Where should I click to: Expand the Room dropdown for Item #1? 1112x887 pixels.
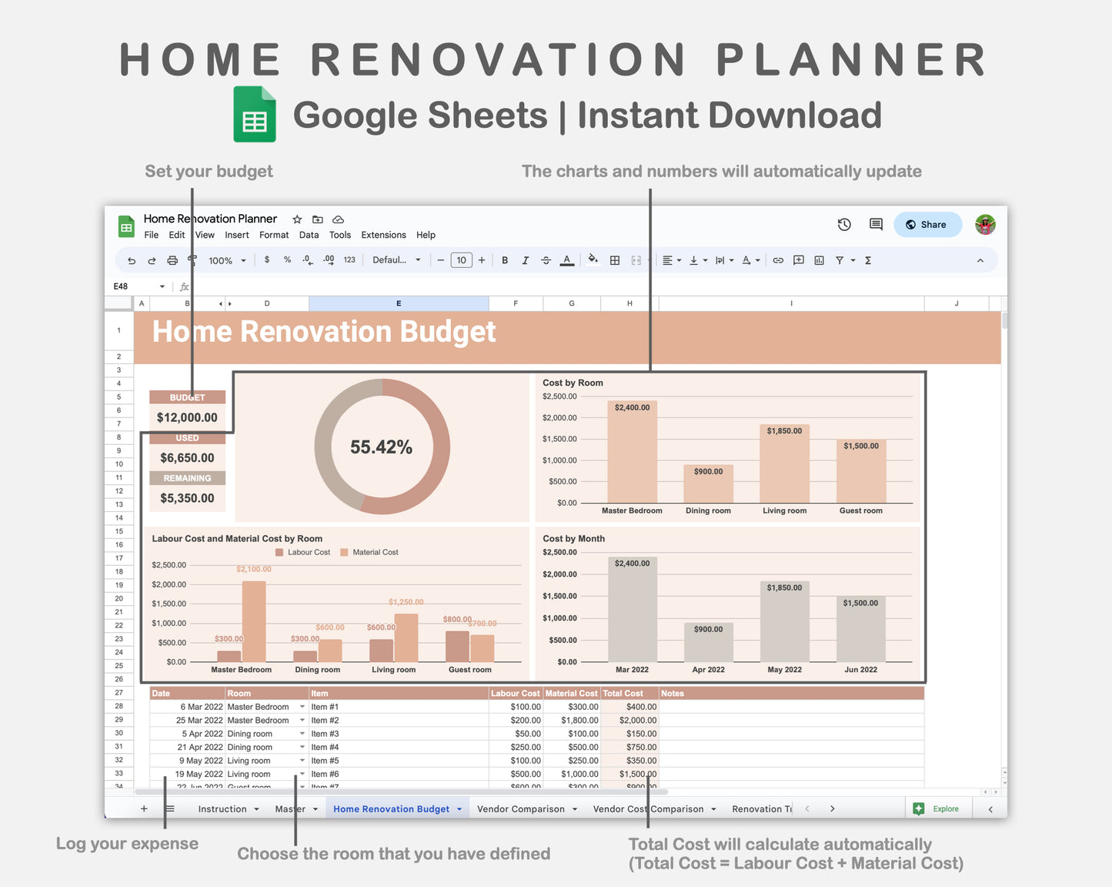pyautogui.click(x=302, y=706)
